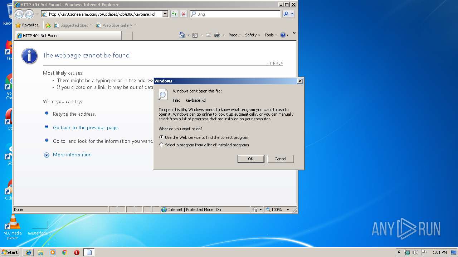The image size is (458, 257).
Task: Click the 1:01 PM system clock
Action: [439, 252]
